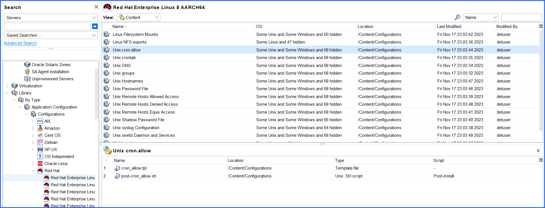Screen dimensions: 545x208
Task: Sort by the Location column header
Action: (x=396, y=26)
